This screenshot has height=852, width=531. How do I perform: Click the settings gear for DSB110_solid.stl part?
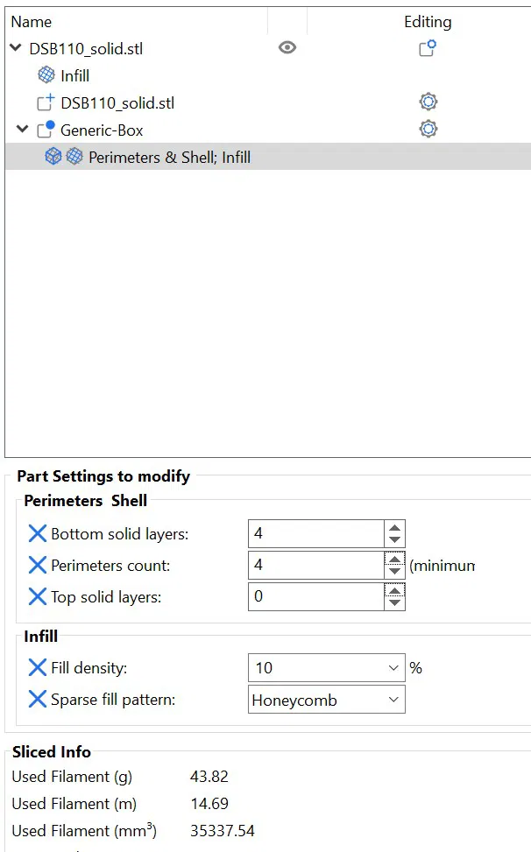pyautogui.click(x=428, y=102)
